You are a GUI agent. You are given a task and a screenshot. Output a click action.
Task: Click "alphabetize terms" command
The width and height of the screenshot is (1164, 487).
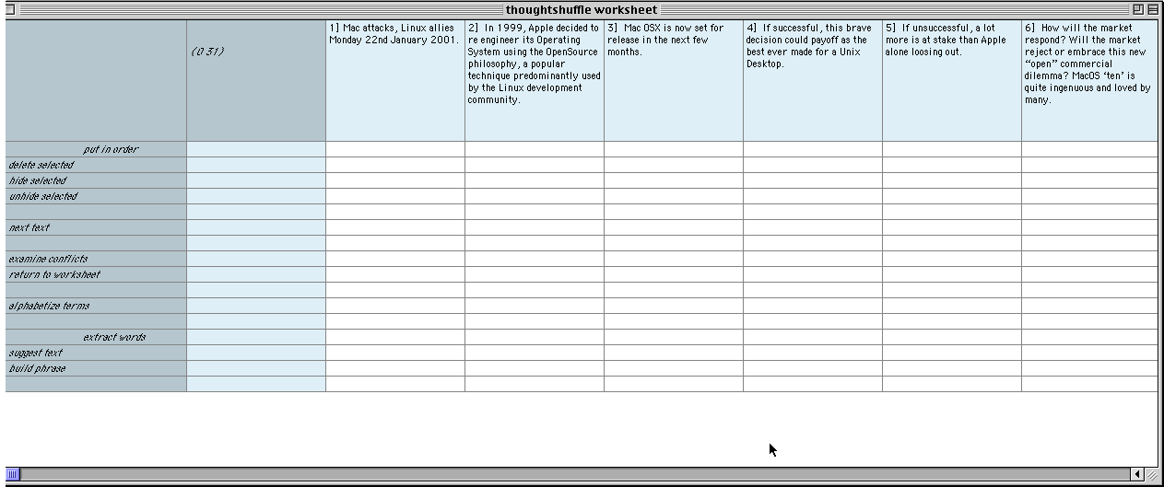tap(50, 306)
